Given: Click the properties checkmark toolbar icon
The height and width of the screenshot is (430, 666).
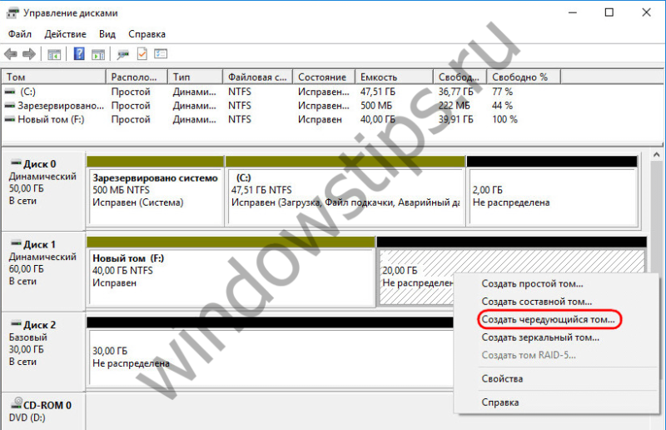Looking at the screenshot, I should pos(142,55).
